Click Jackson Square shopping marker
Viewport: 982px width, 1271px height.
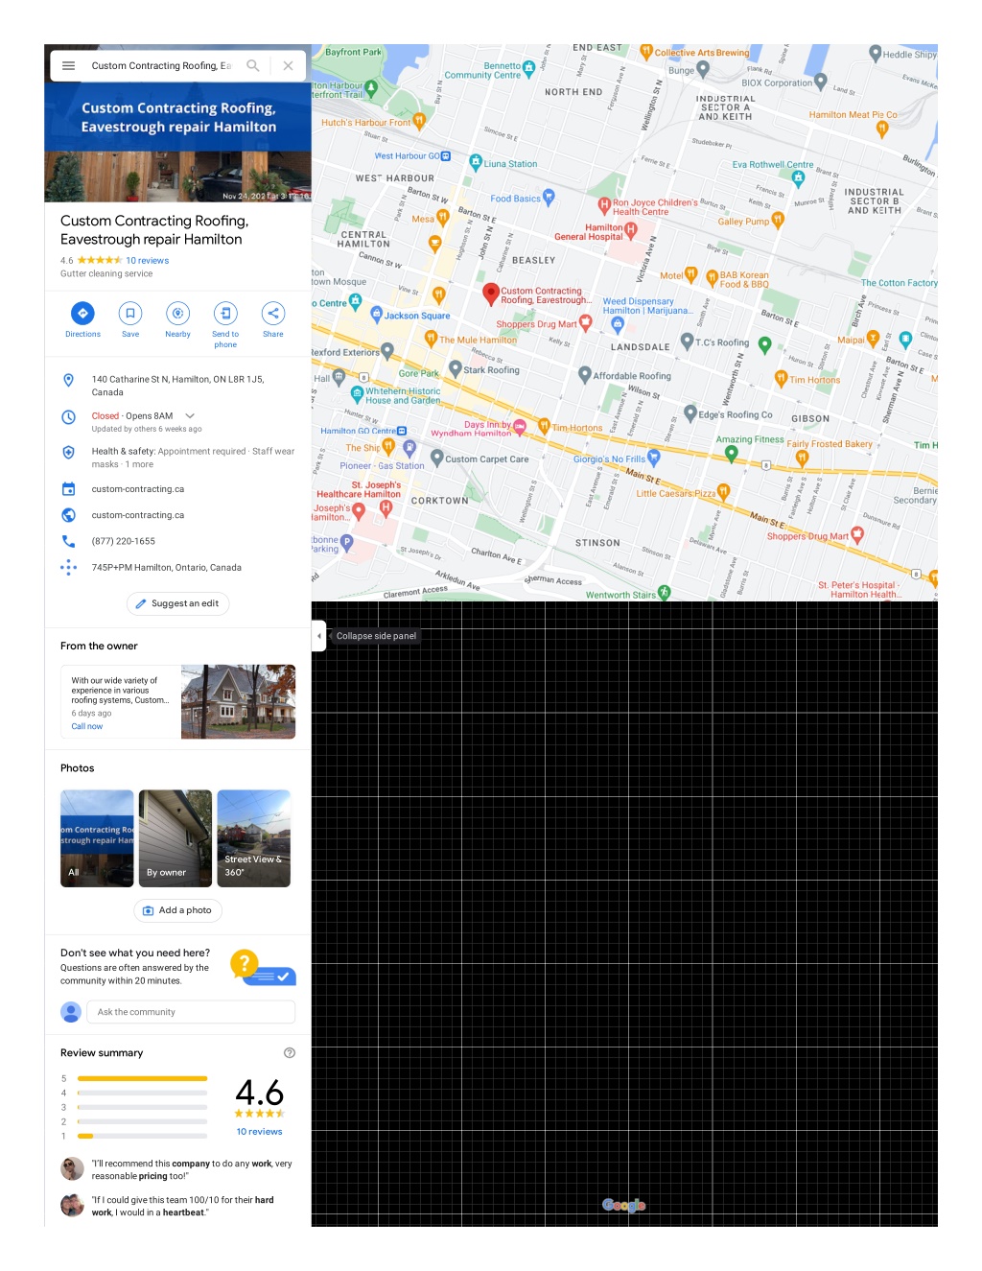coord(377,314)
